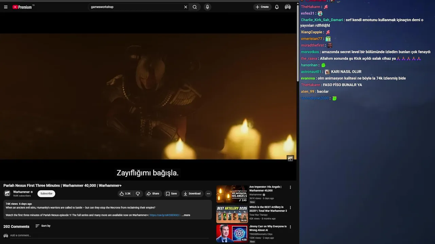Screen dimensions: 435x244
Task: Dislike the video with thumbs-down icon
Action: point(138,194)
